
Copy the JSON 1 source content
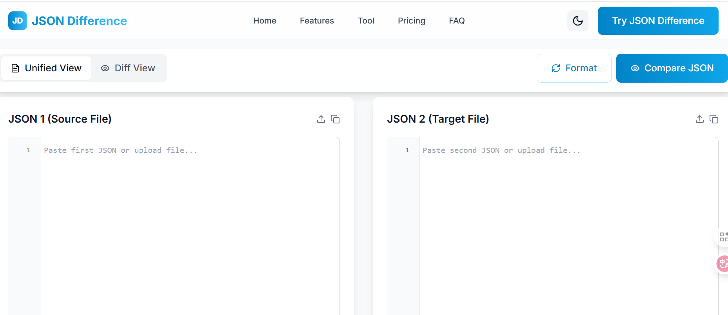(335, 119)
